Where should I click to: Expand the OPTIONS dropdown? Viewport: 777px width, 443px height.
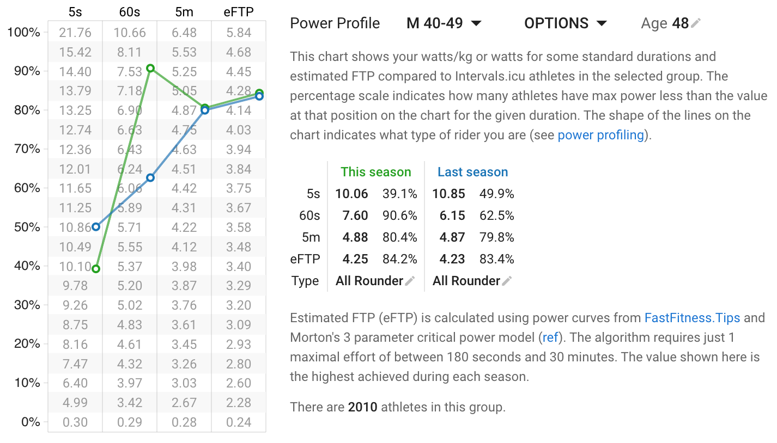[565, 23]
